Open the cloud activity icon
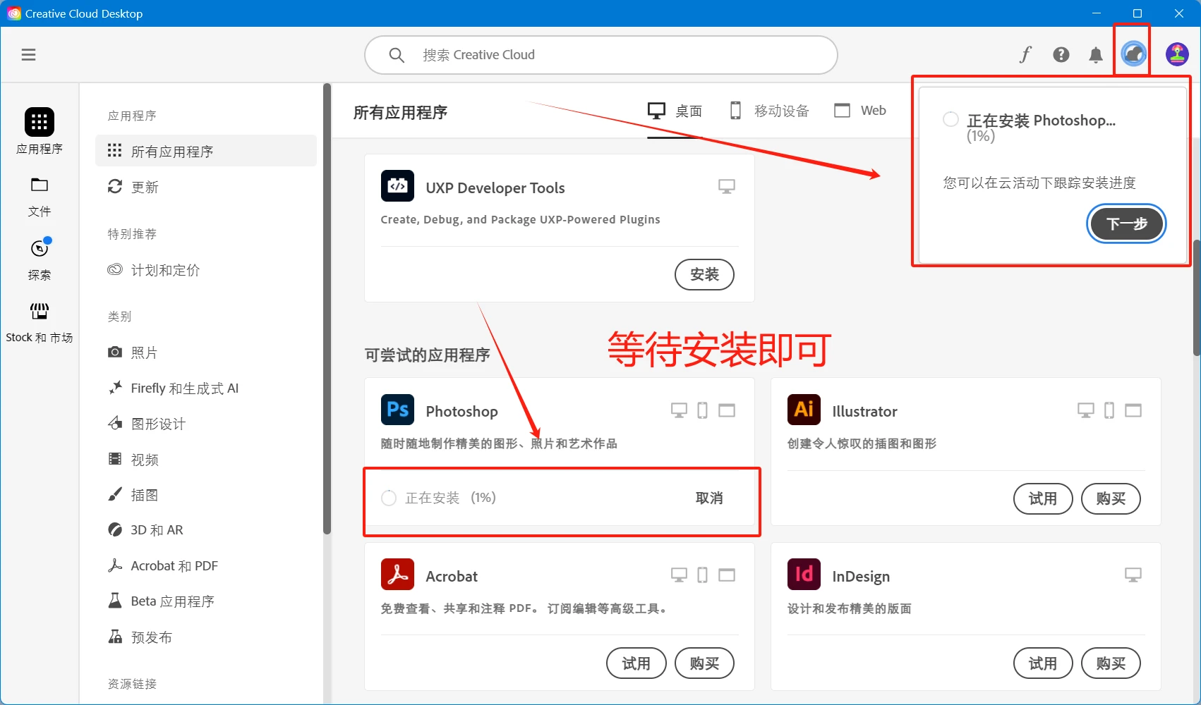1201x705 pixels. tap(1133, 54)
